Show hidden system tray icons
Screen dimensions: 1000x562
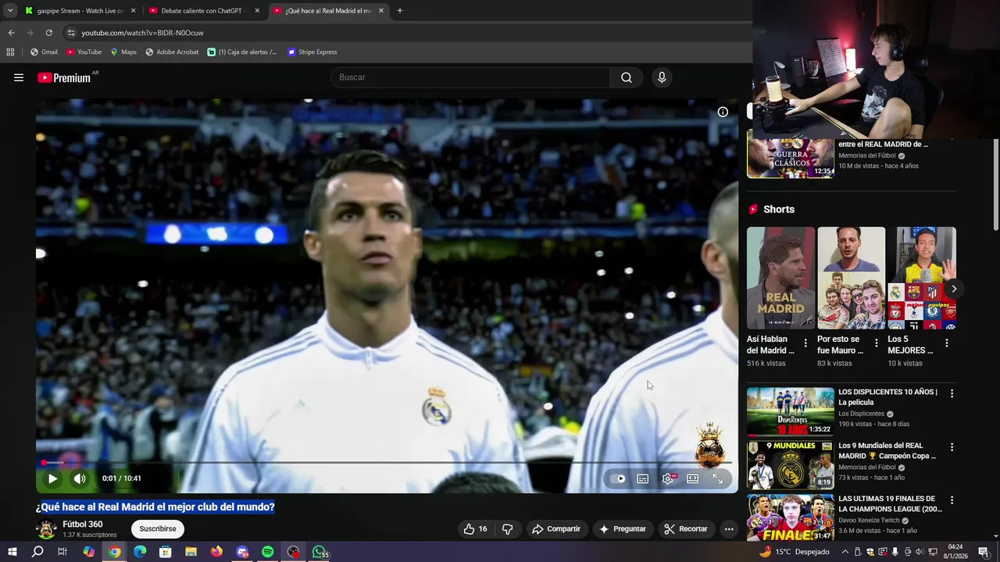click(x=845, y=552)
